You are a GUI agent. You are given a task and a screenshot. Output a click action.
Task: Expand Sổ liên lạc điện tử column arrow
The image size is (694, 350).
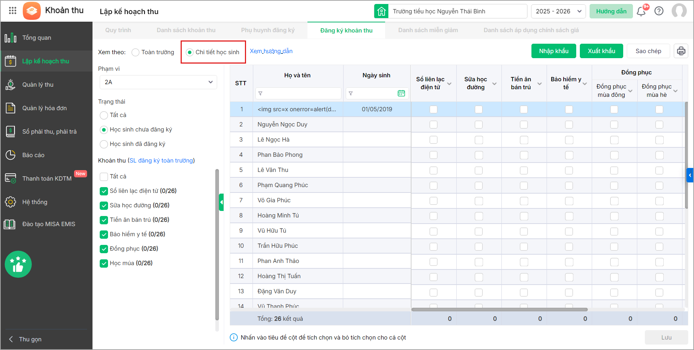[449, 84]
